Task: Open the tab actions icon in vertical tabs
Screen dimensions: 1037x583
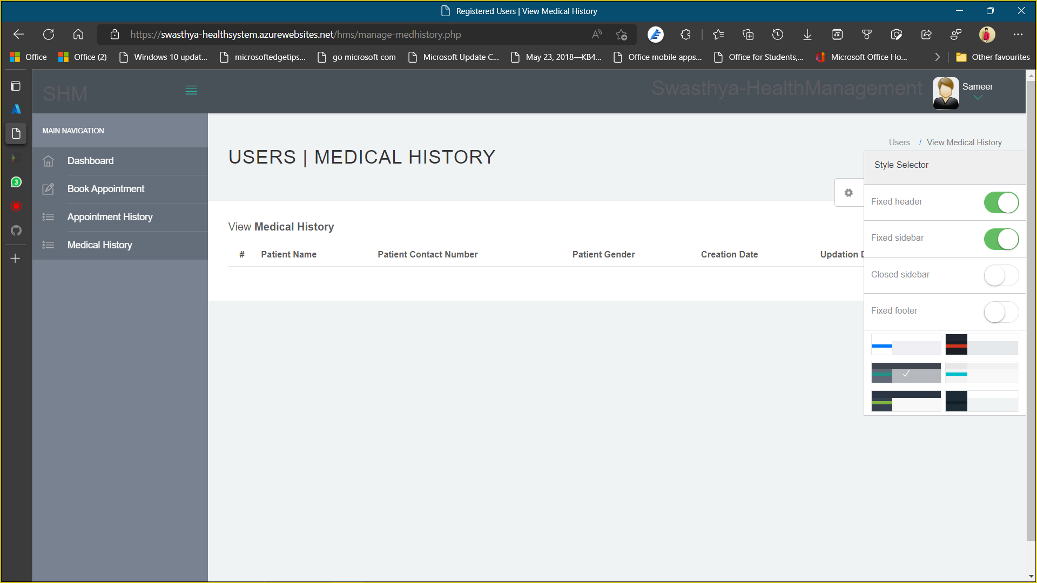Action: point(16,86)
